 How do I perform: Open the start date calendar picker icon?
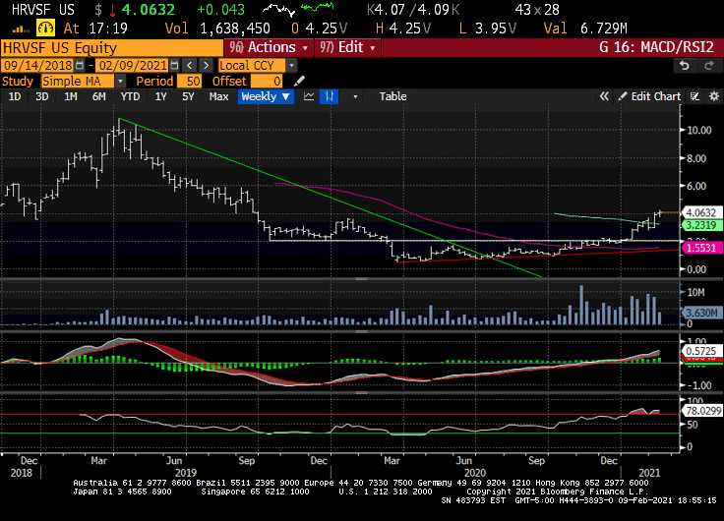(x=80, y=65)
